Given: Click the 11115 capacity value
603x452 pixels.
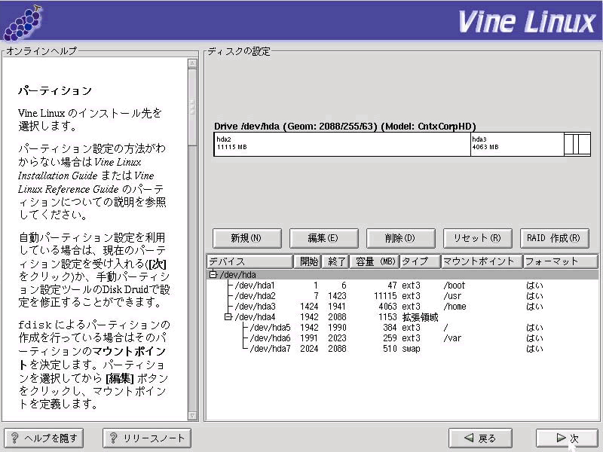Looking at the screenshot, I should (x=385, y=296).
